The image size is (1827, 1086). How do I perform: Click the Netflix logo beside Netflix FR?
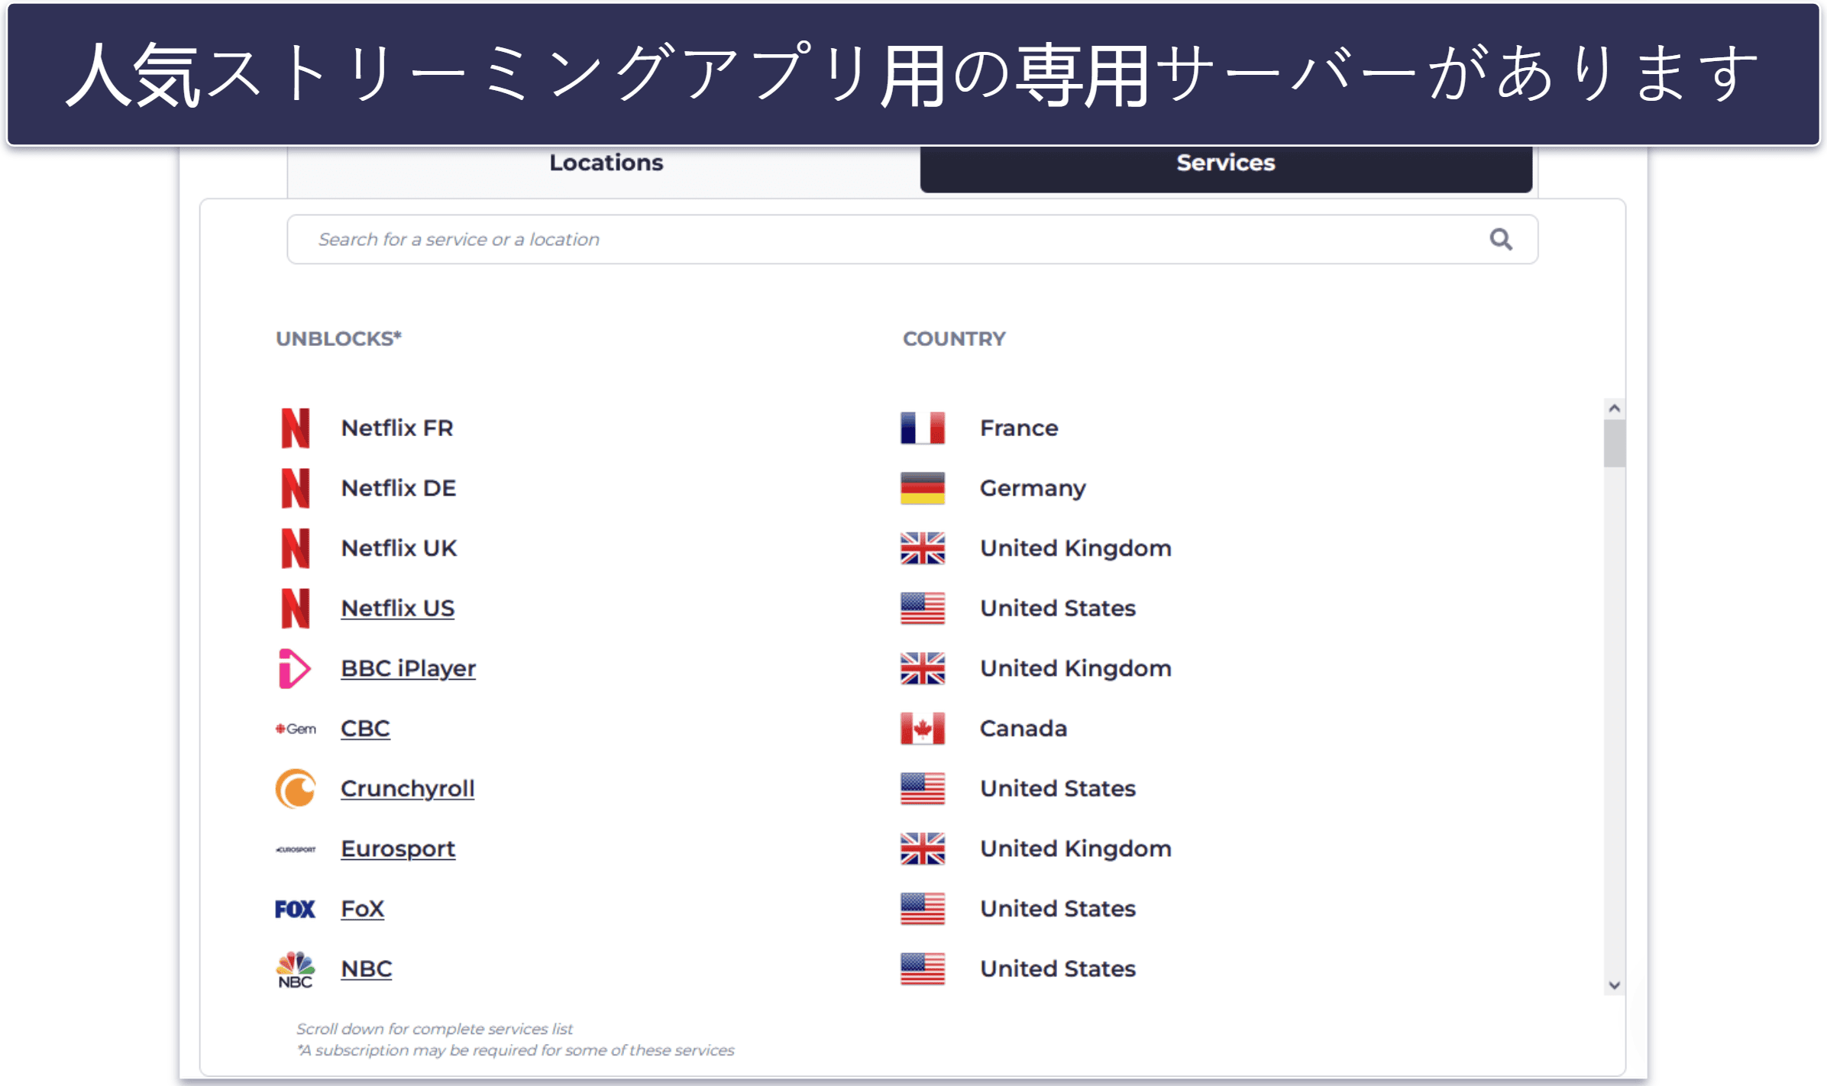coord(295,428)
